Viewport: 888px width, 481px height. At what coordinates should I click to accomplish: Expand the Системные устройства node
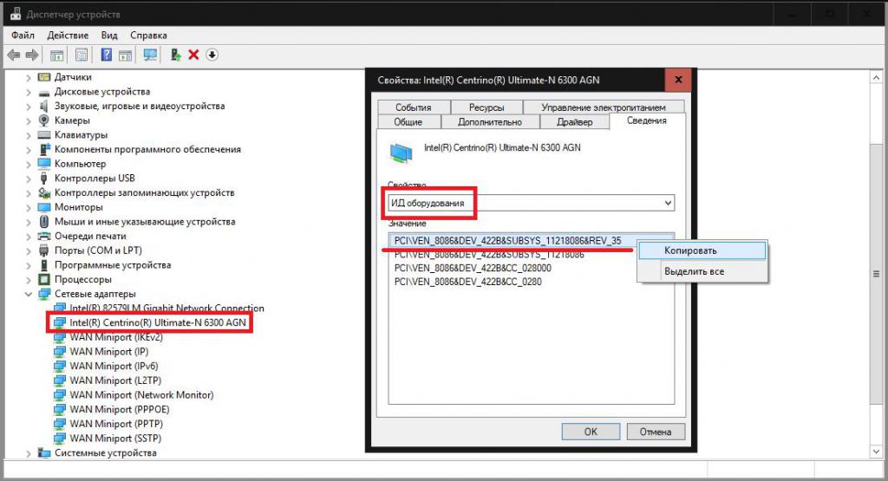click(x=29, y=453)
